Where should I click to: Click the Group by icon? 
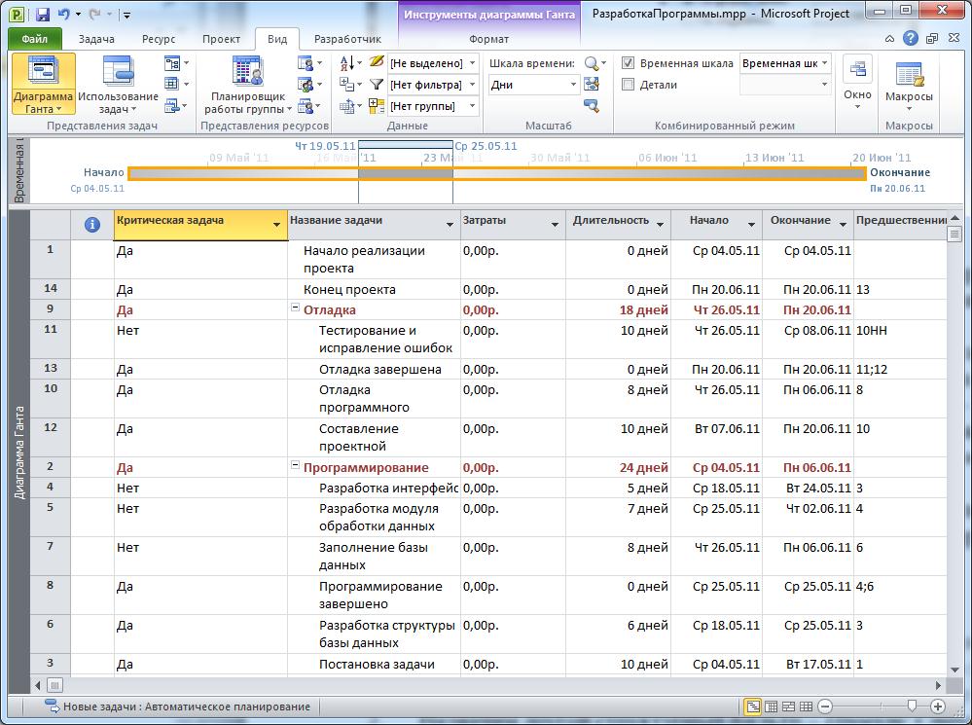click(x=377, y=106)
